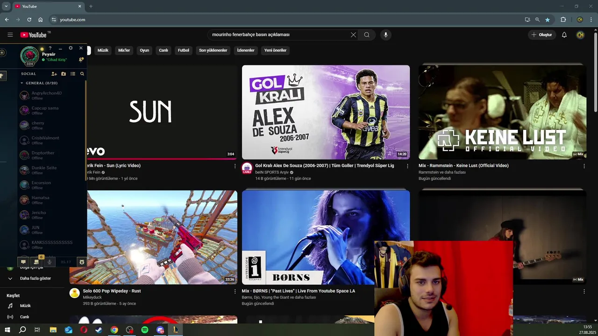
Task: Open the Chrome tab search dropdown arrow
Action: click(x=6, y=6)
